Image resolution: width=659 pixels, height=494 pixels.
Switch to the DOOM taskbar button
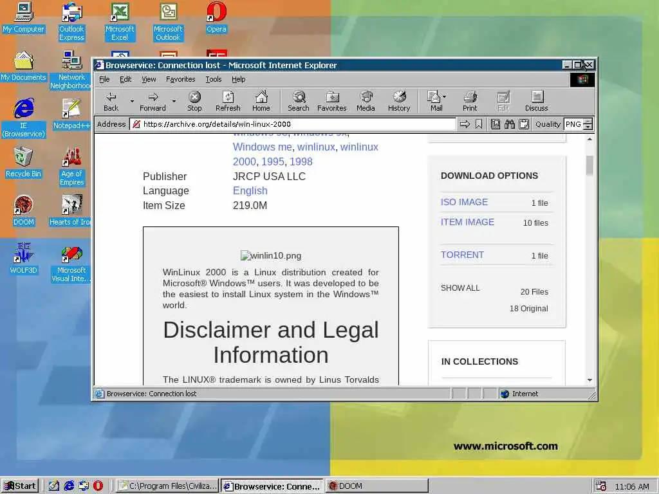point(377,486)
